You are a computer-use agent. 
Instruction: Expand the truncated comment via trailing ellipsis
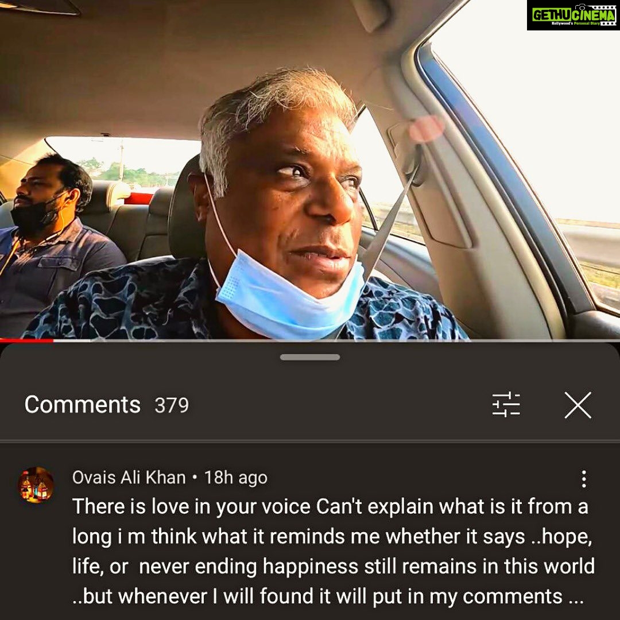point(575,598)
